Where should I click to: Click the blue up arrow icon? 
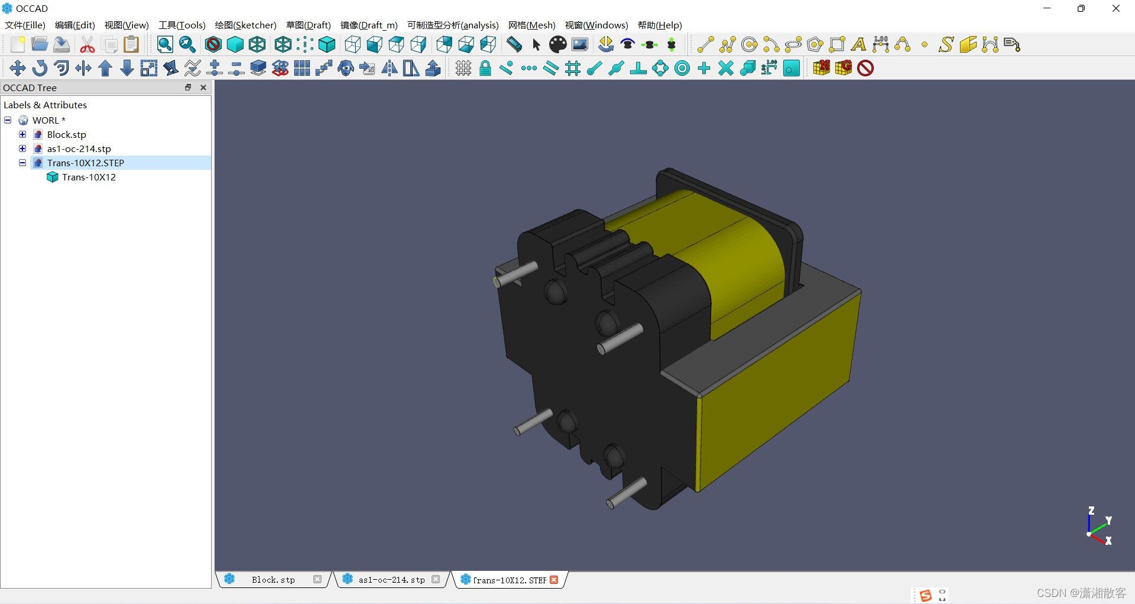[x=105, y=68]
